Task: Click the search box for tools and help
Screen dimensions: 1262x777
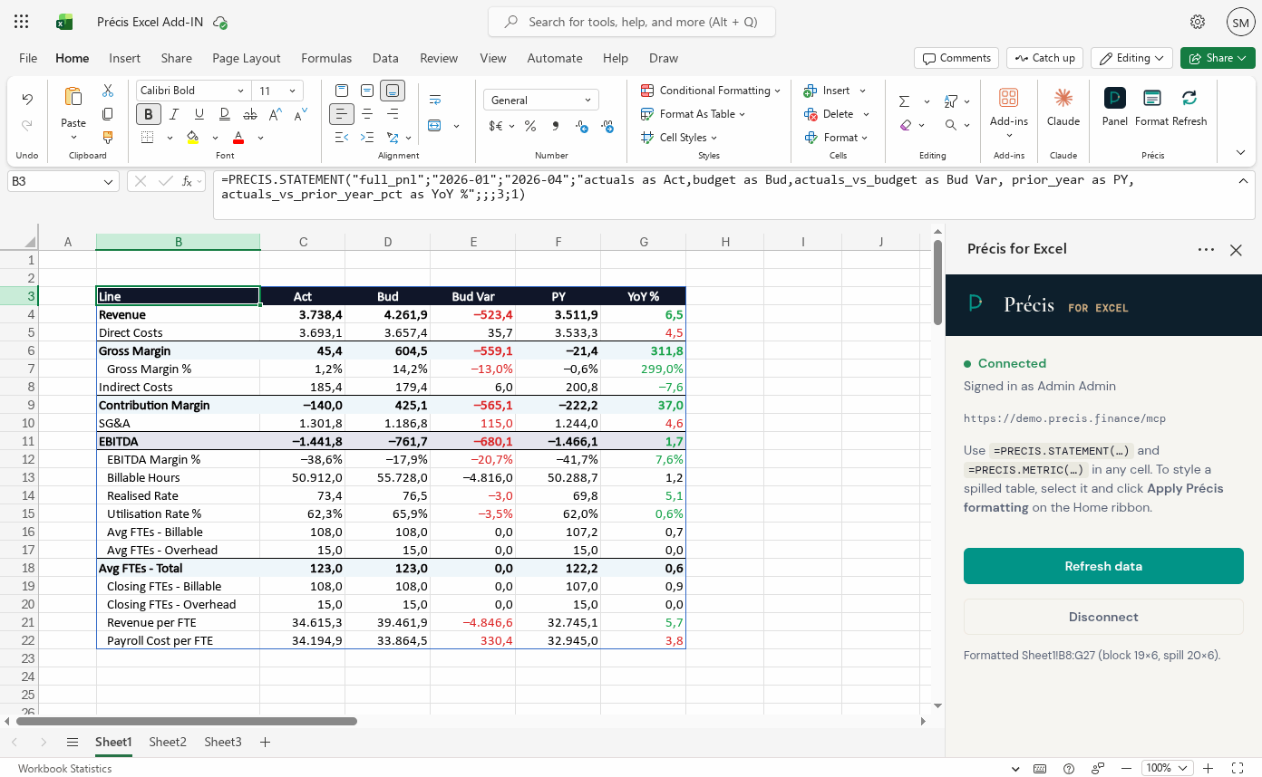Action: point(632,22)
